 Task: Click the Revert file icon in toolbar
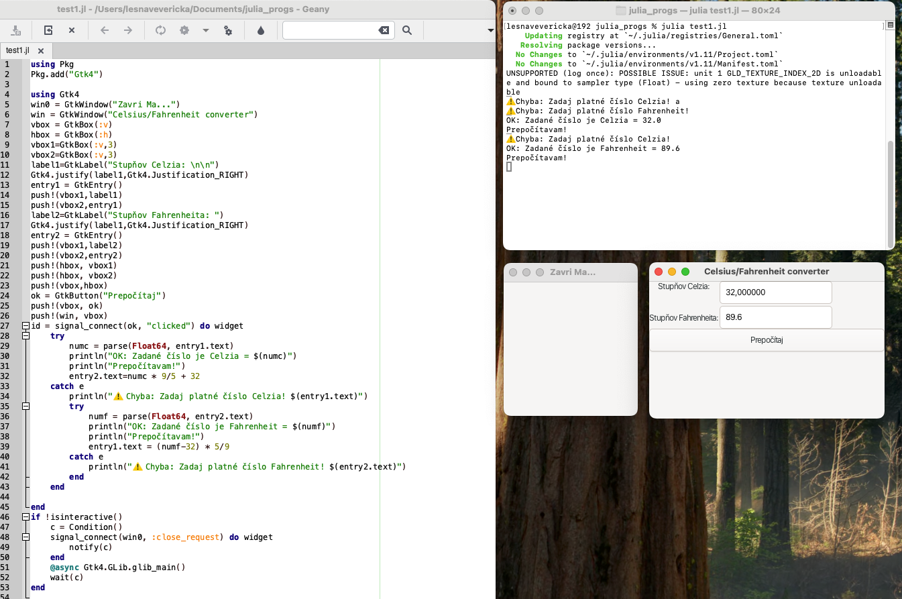pyautogui.click(x=48, y=30)
